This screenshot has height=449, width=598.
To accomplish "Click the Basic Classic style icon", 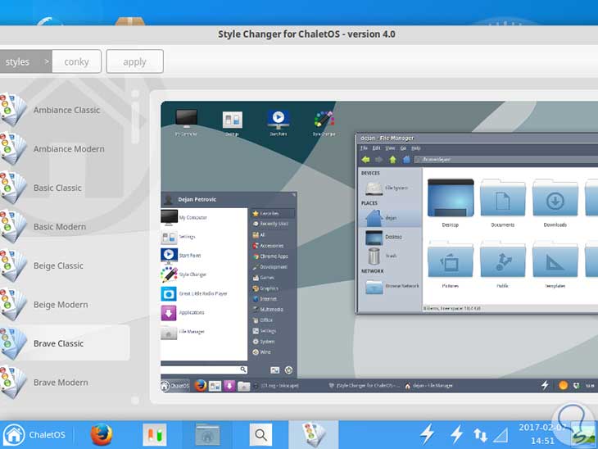I will click(13, 188).
